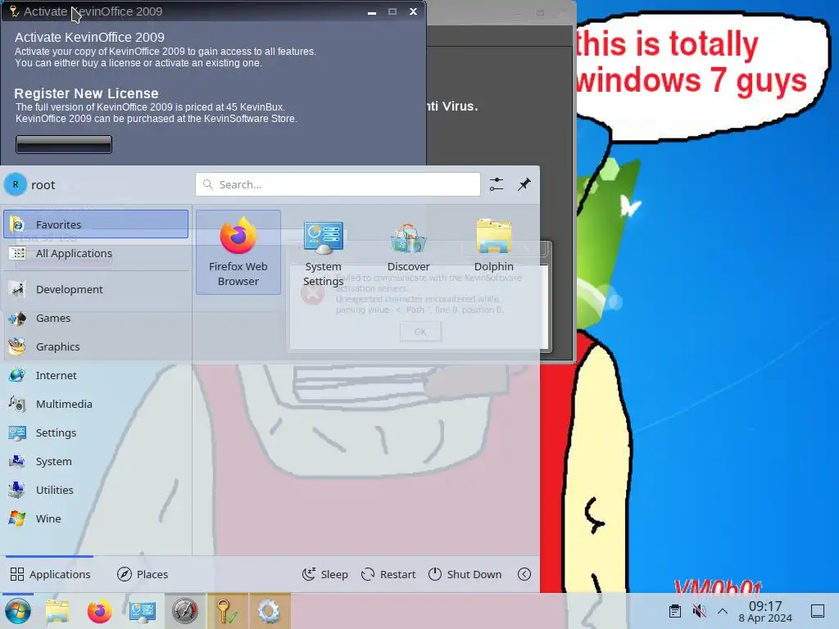
Task: Open the launcher configure sliders icon
Action: pos(497,184)
